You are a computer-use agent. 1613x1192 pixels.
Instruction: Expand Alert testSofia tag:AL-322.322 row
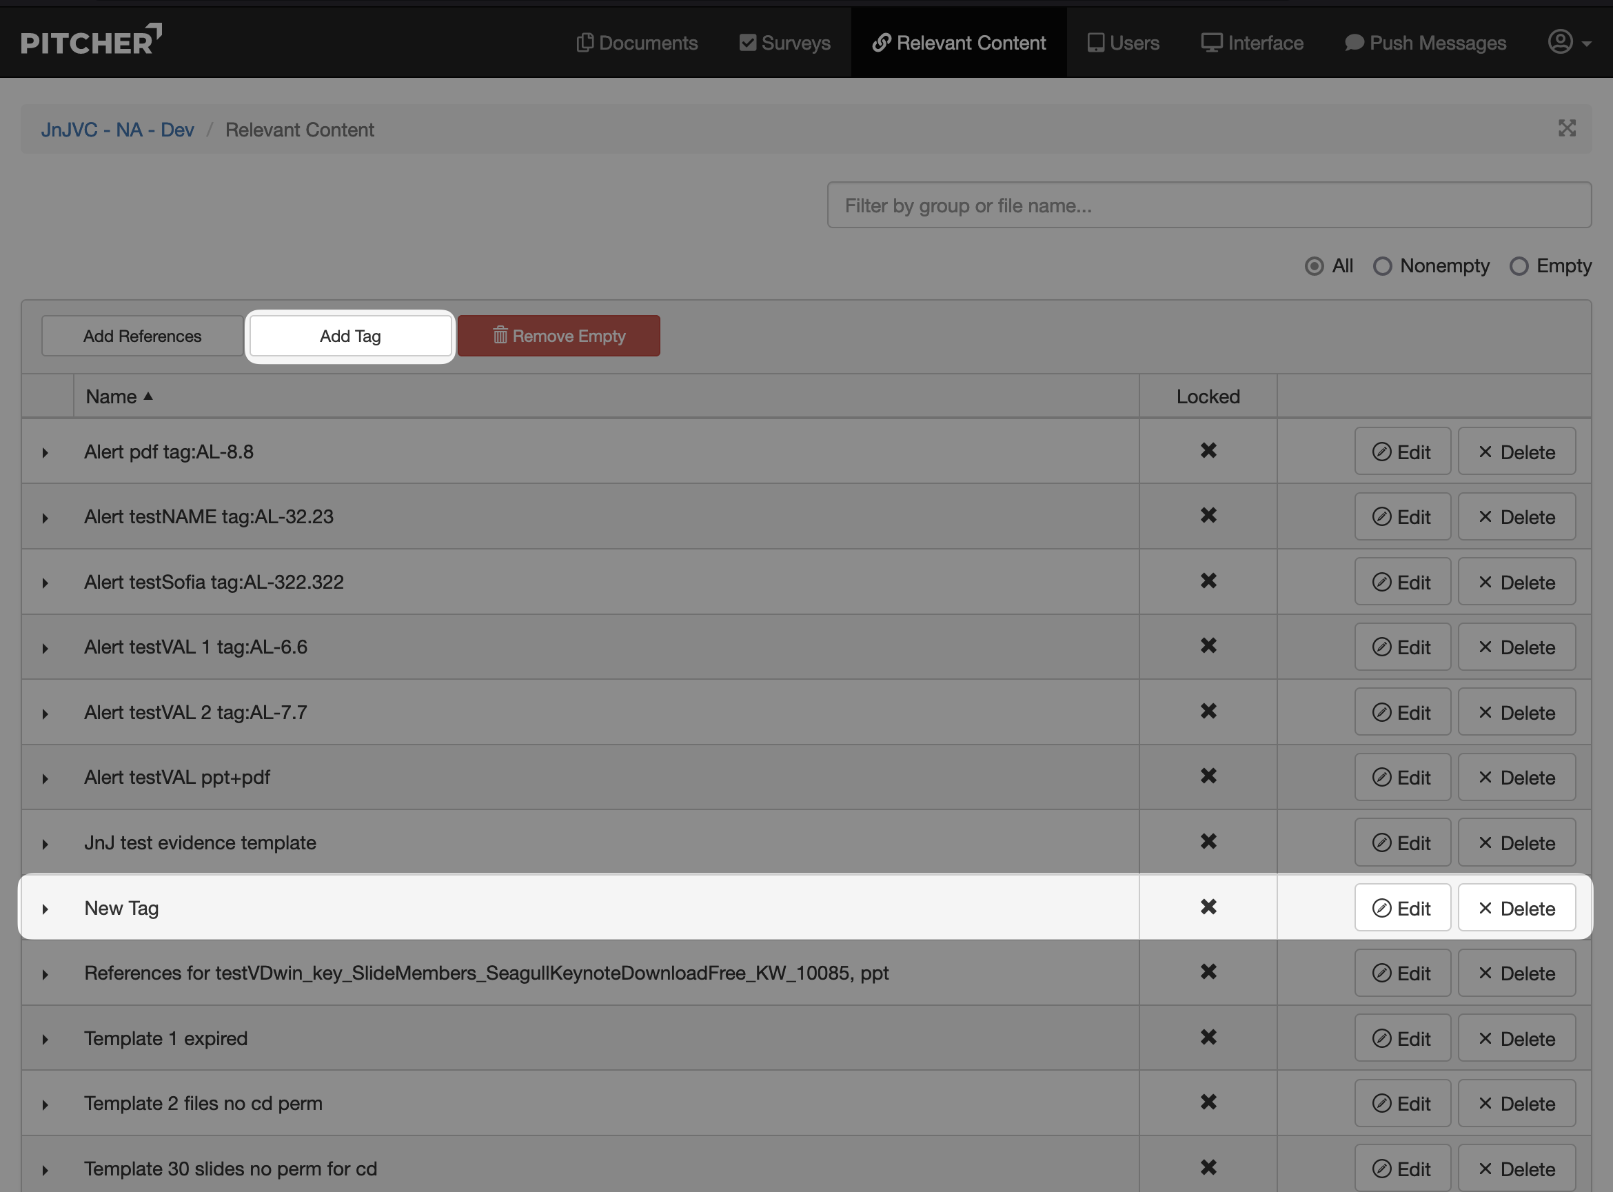tap(45, 583)
